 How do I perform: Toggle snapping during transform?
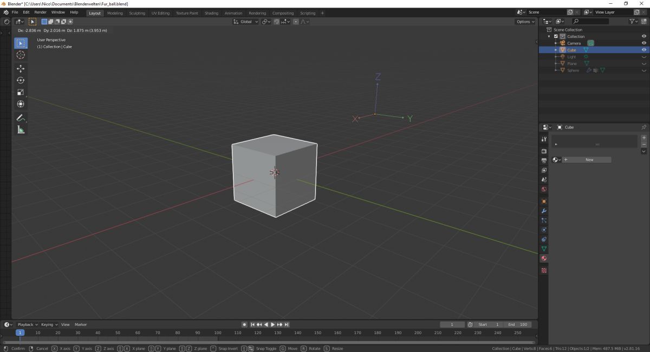[276, 22]
